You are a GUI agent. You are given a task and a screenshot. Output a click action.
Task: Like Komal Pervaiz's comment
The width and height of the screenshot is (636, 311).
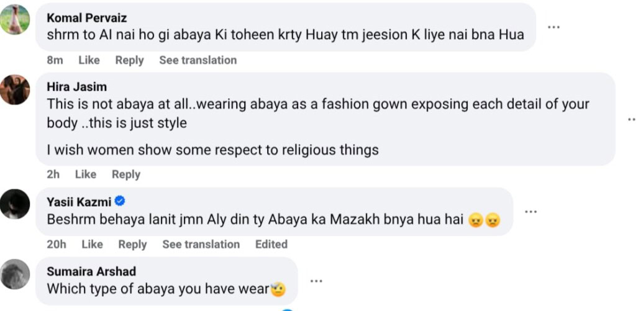point(89,60)
